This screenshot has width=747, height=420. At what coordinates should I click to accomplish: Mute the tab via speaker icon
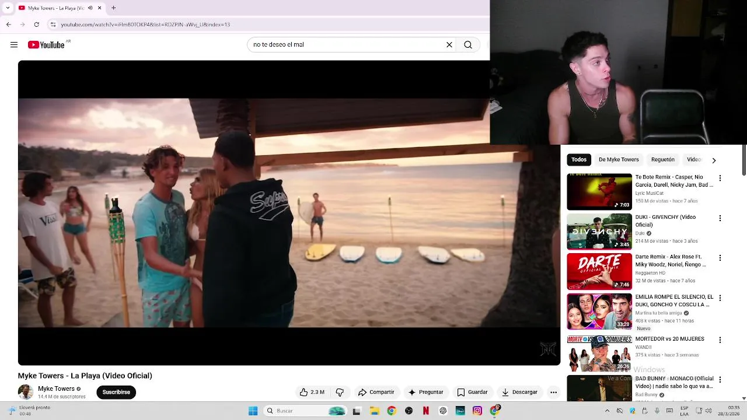[90, 8]
